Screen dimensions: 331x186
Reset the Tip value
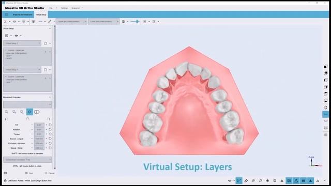tap(50, 125)
